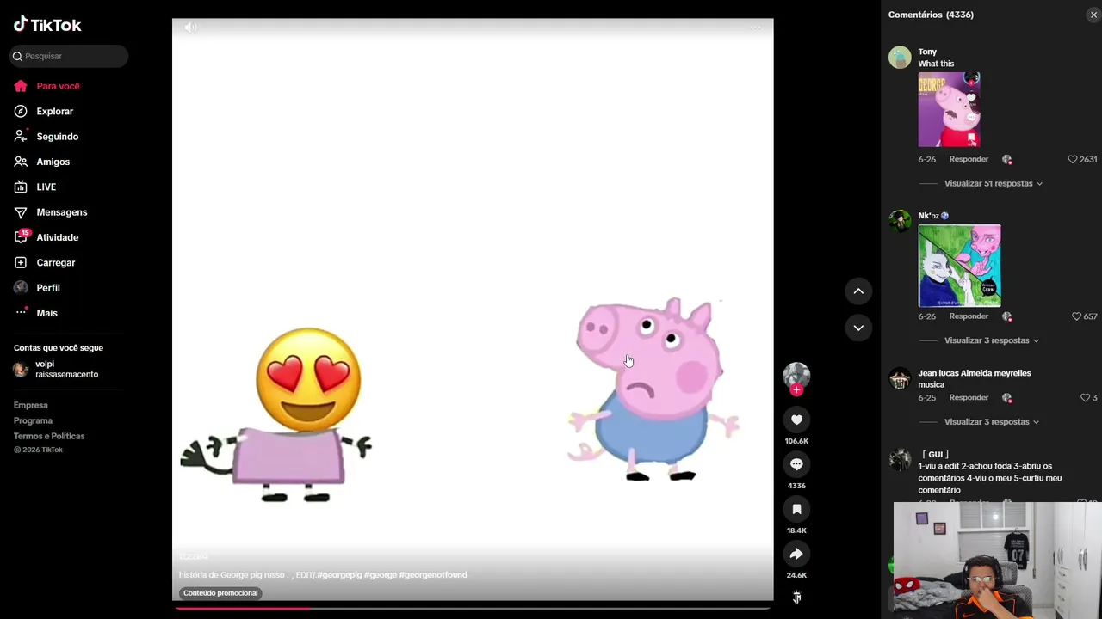Open Tony's comment image of Peppa

tap(949, 110)
